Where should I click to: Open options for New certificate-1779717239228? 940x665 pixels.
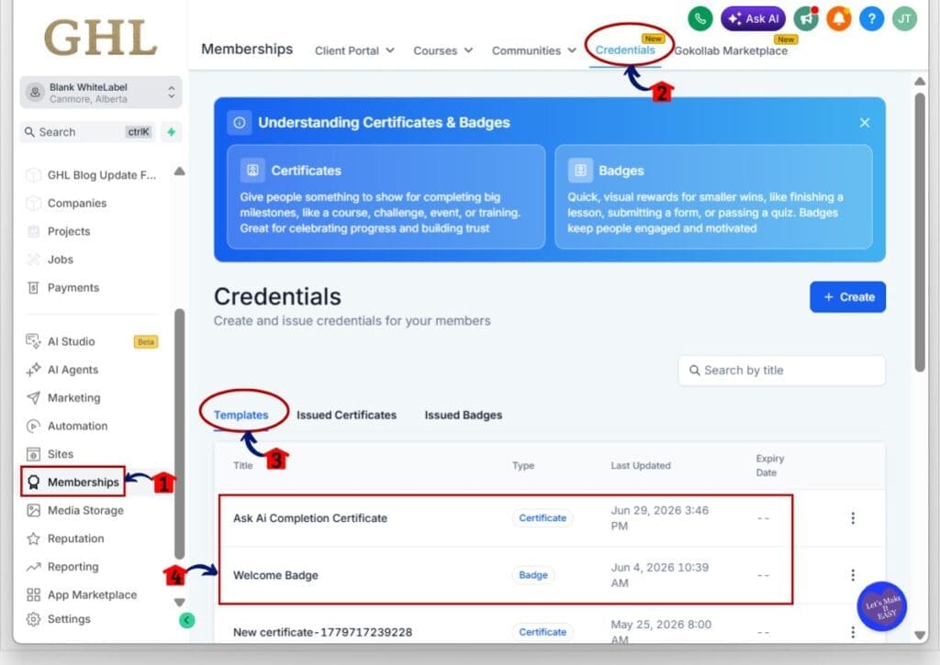coord(853,632)
